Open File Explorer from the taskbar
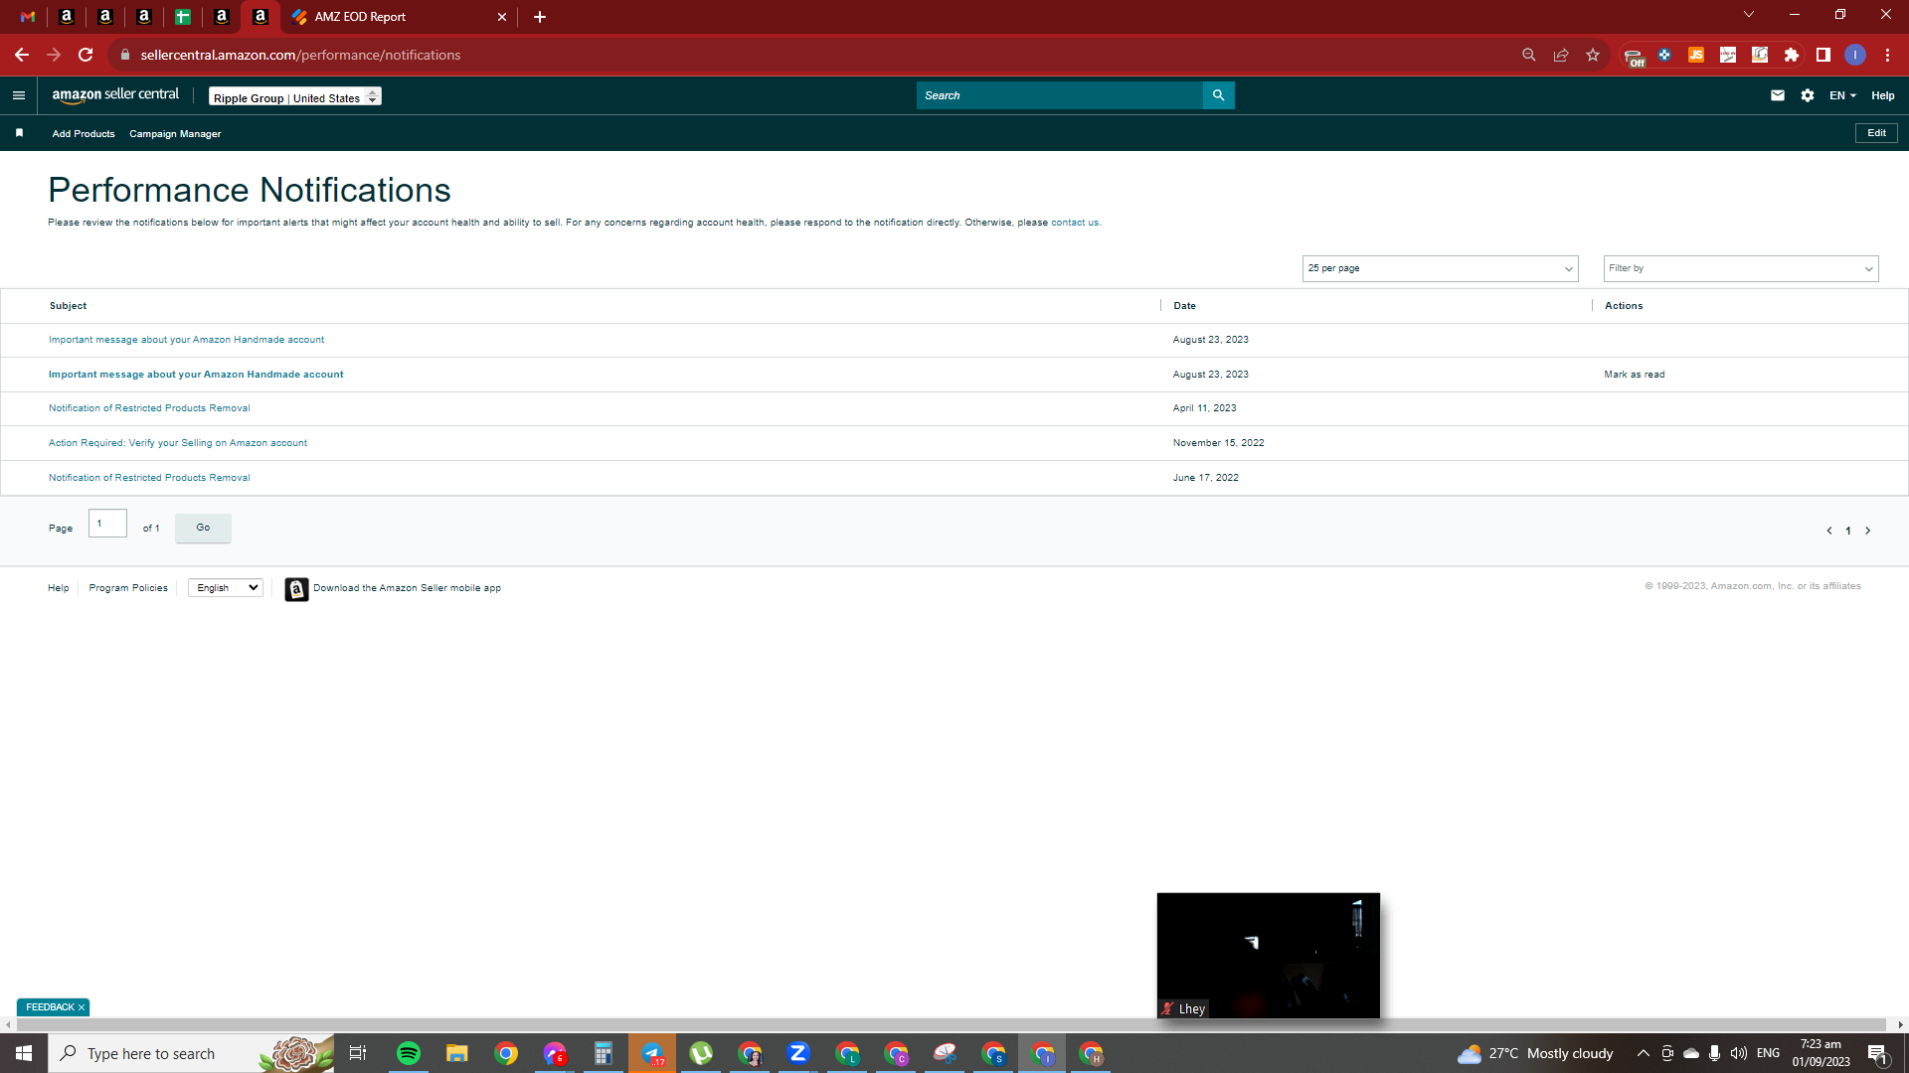This screenshot has width=1909, height=1073. tap(457, 1053)
